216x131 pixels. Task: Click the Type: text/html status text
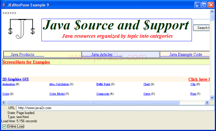pos(18,117)
